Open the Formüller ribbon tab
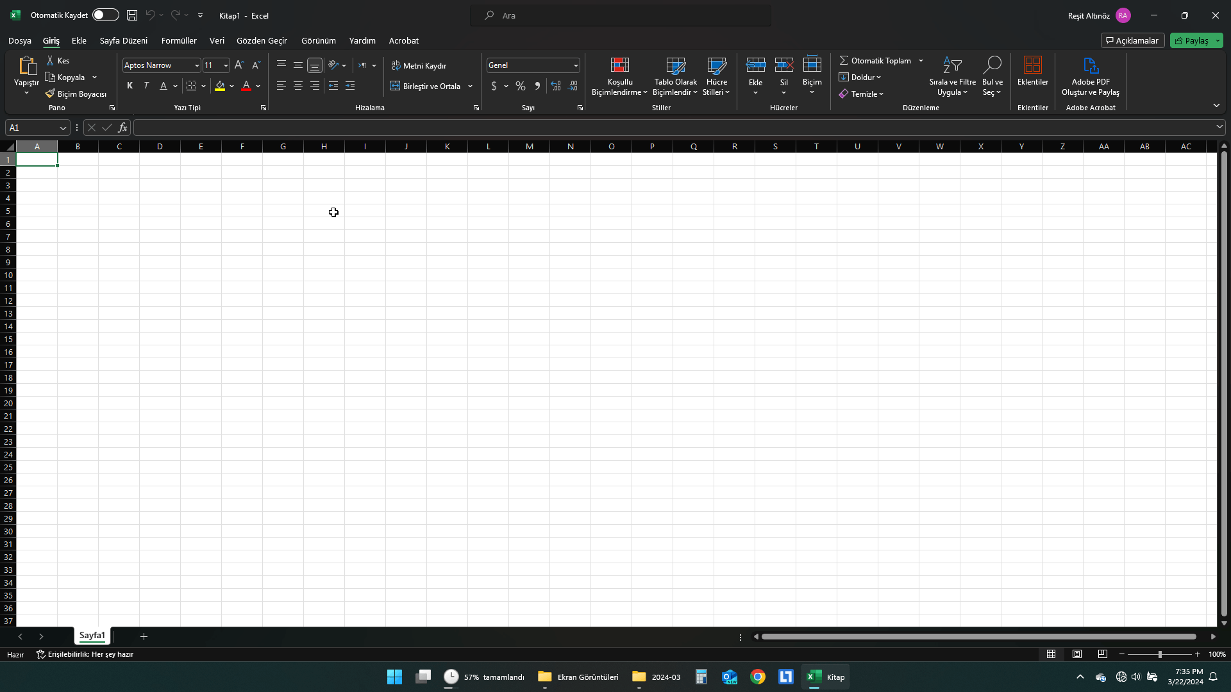The height and width of the screenshot is (692, 1231). (x=179, y=40)
